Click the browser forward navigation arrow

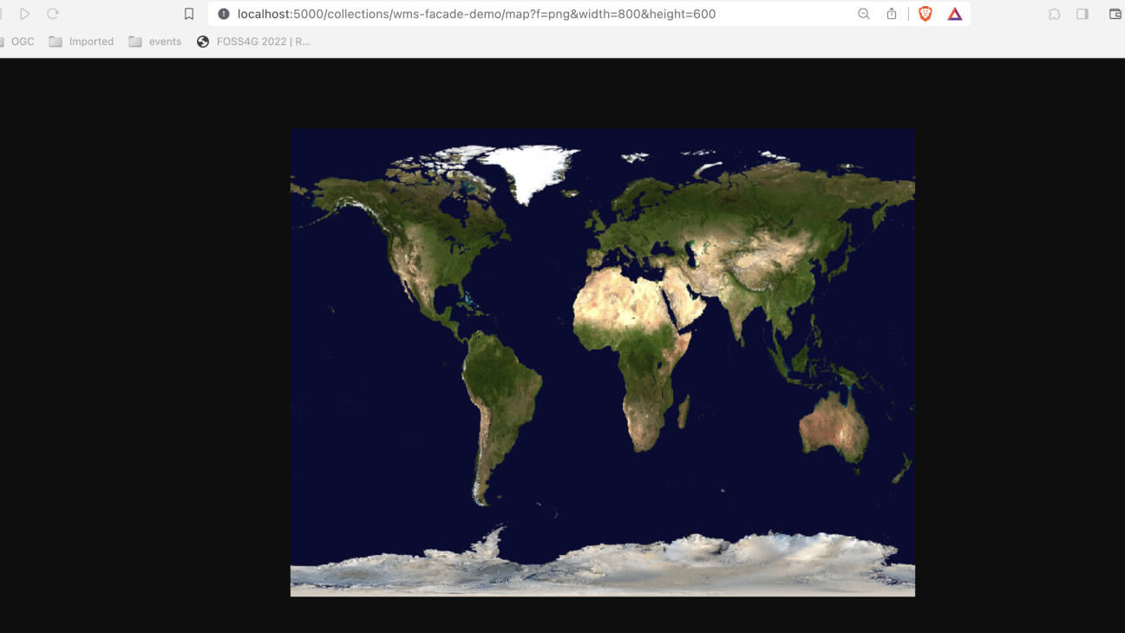tap(25, 14)
